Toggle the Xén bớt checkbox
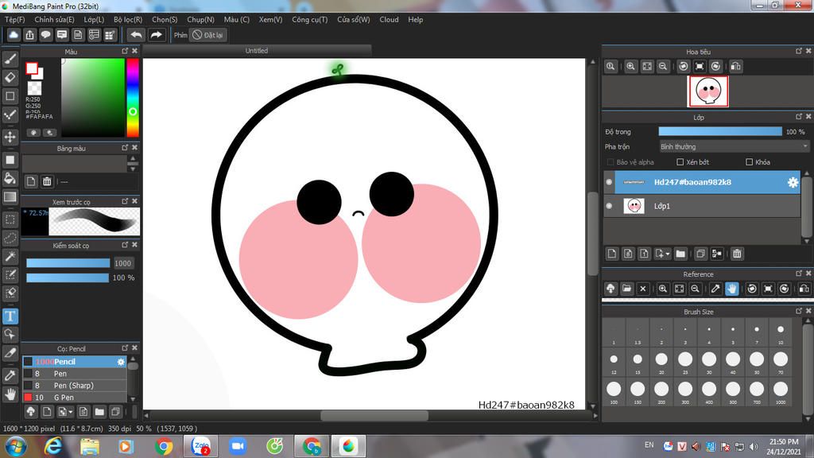 (x=680, y=162)
